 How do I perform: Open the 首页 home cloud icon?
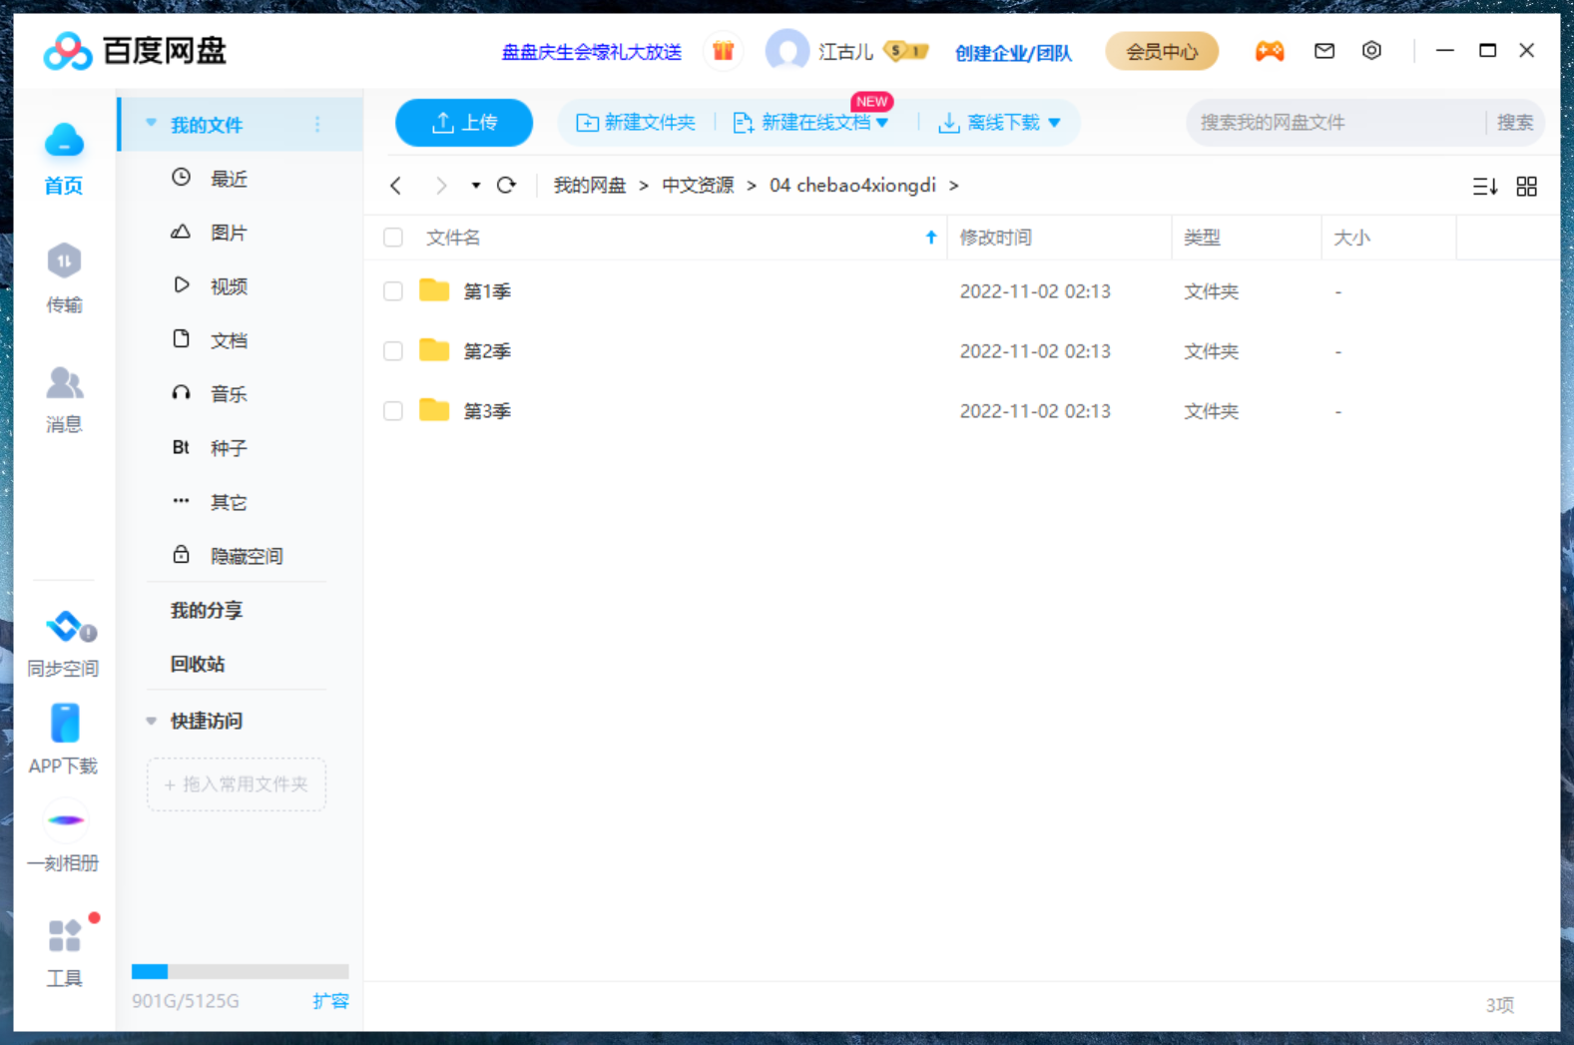coord(64,141)
